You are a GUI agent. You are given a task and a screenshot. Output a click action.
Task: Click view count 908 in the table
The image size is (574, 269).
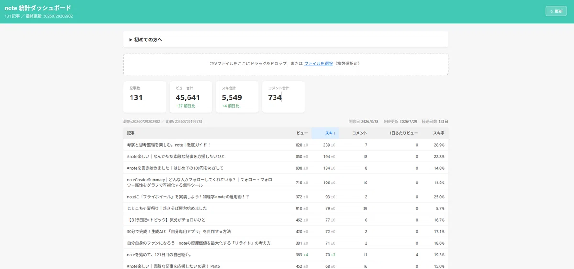(x=299, y=168)
